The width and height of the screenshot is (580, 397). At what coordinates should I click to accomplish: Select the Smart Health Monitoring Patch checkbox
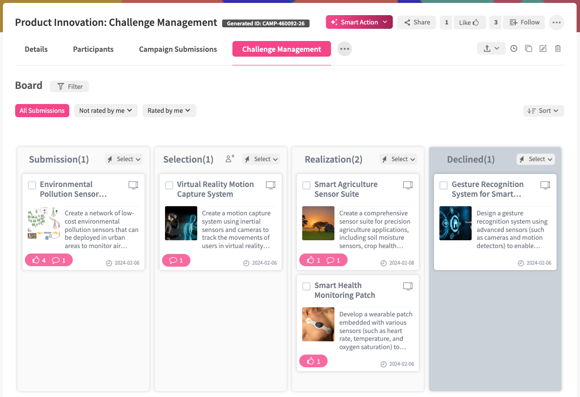point(307,286)
